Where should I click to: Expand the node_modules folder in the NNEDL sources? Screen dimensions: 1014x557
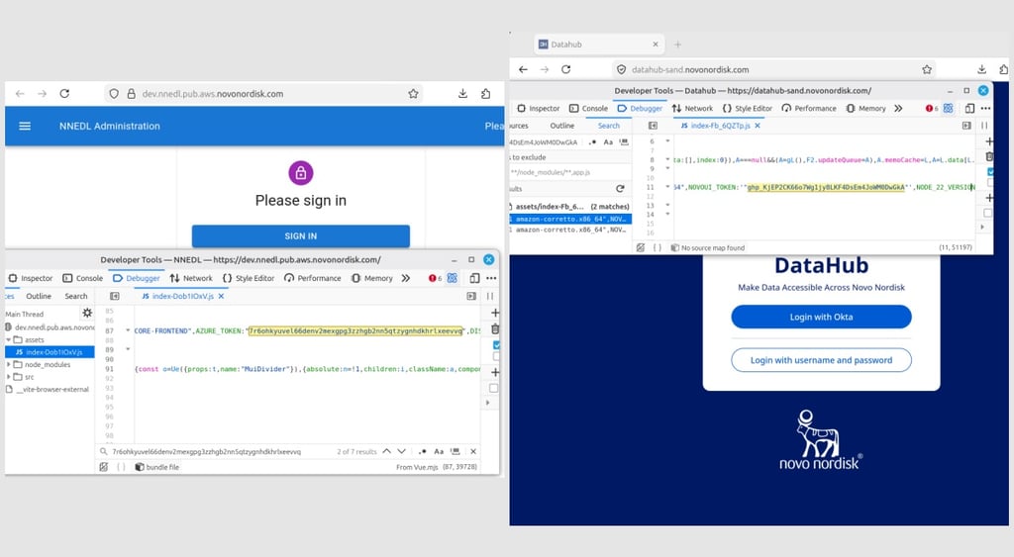8,364
